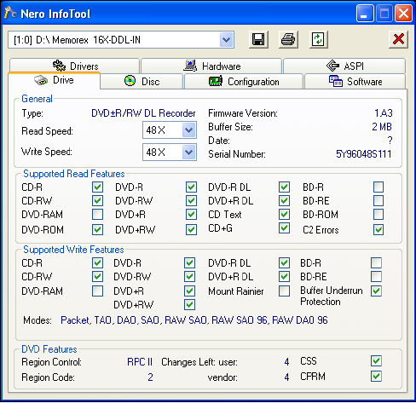416x403 pixels.
Task: Click the save floppy disk icon
Action: 258,39
